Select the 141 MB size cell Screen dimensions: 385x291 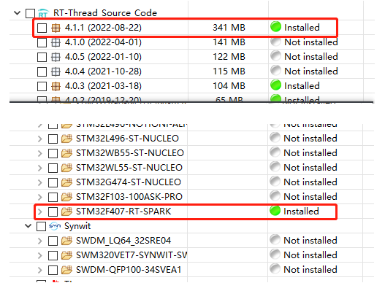(229, 42)
